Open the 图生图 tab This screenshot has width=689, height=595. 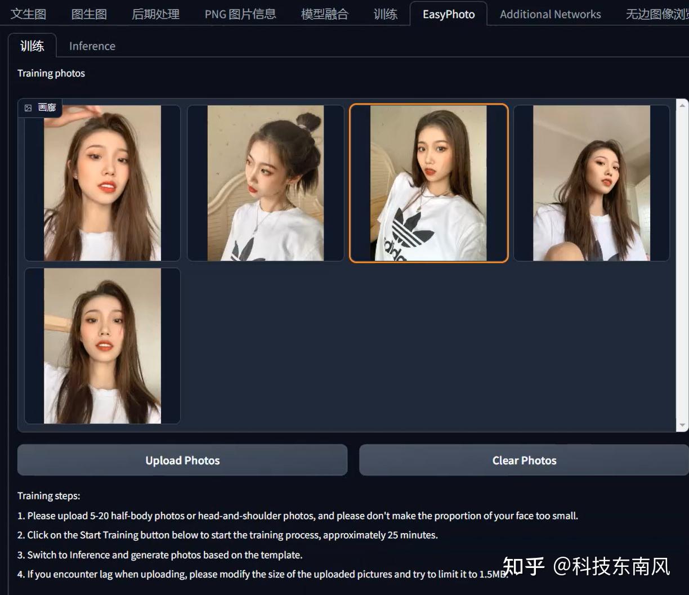(89, 14)
